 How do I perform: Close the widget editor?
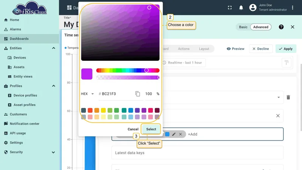(292, 27)
